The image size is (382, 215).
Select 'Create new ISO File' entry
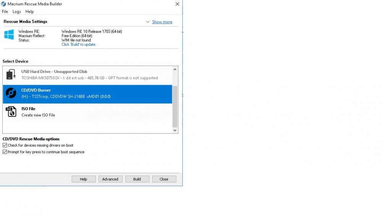coord(38,115)
